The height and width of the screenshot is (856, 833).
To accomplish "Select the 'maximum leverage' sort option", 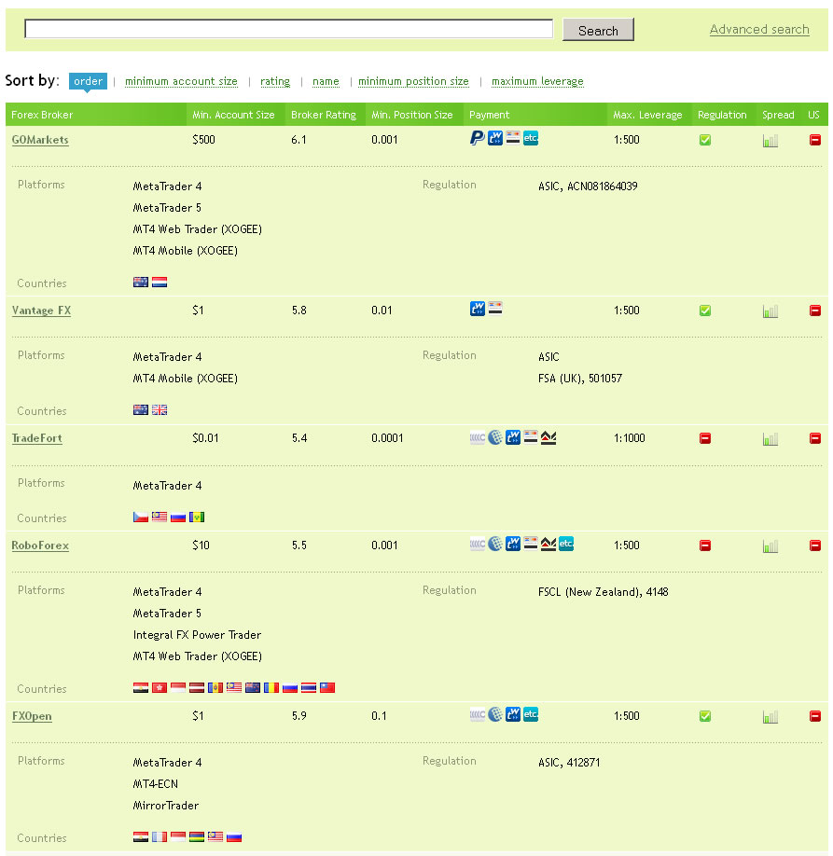I will tap(538, 81).
